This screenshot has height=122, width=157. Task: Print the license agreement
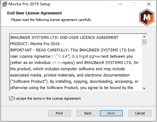(59, 113)
